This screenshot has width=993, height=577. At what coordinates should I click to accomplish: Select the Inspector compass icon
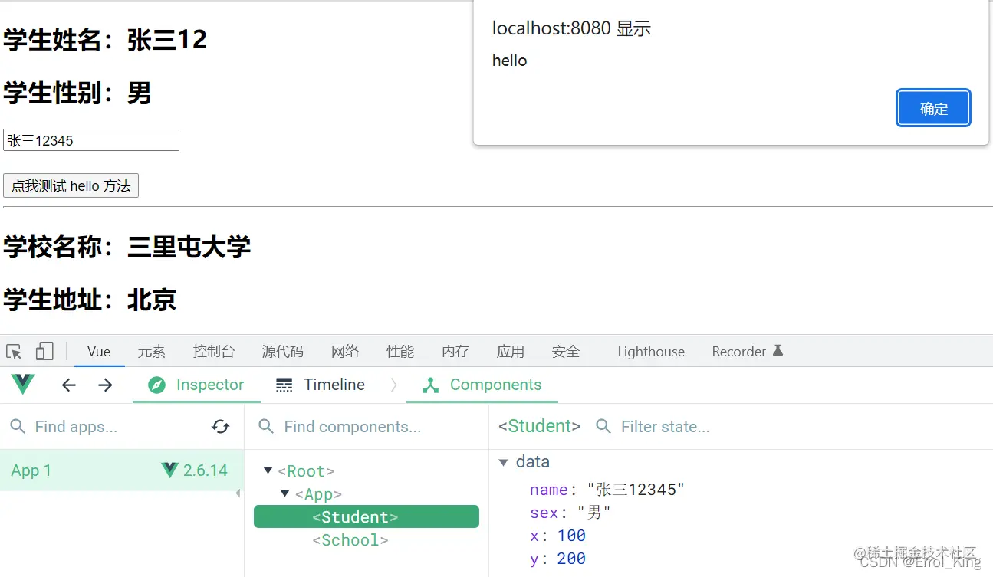tap(156, 385)
